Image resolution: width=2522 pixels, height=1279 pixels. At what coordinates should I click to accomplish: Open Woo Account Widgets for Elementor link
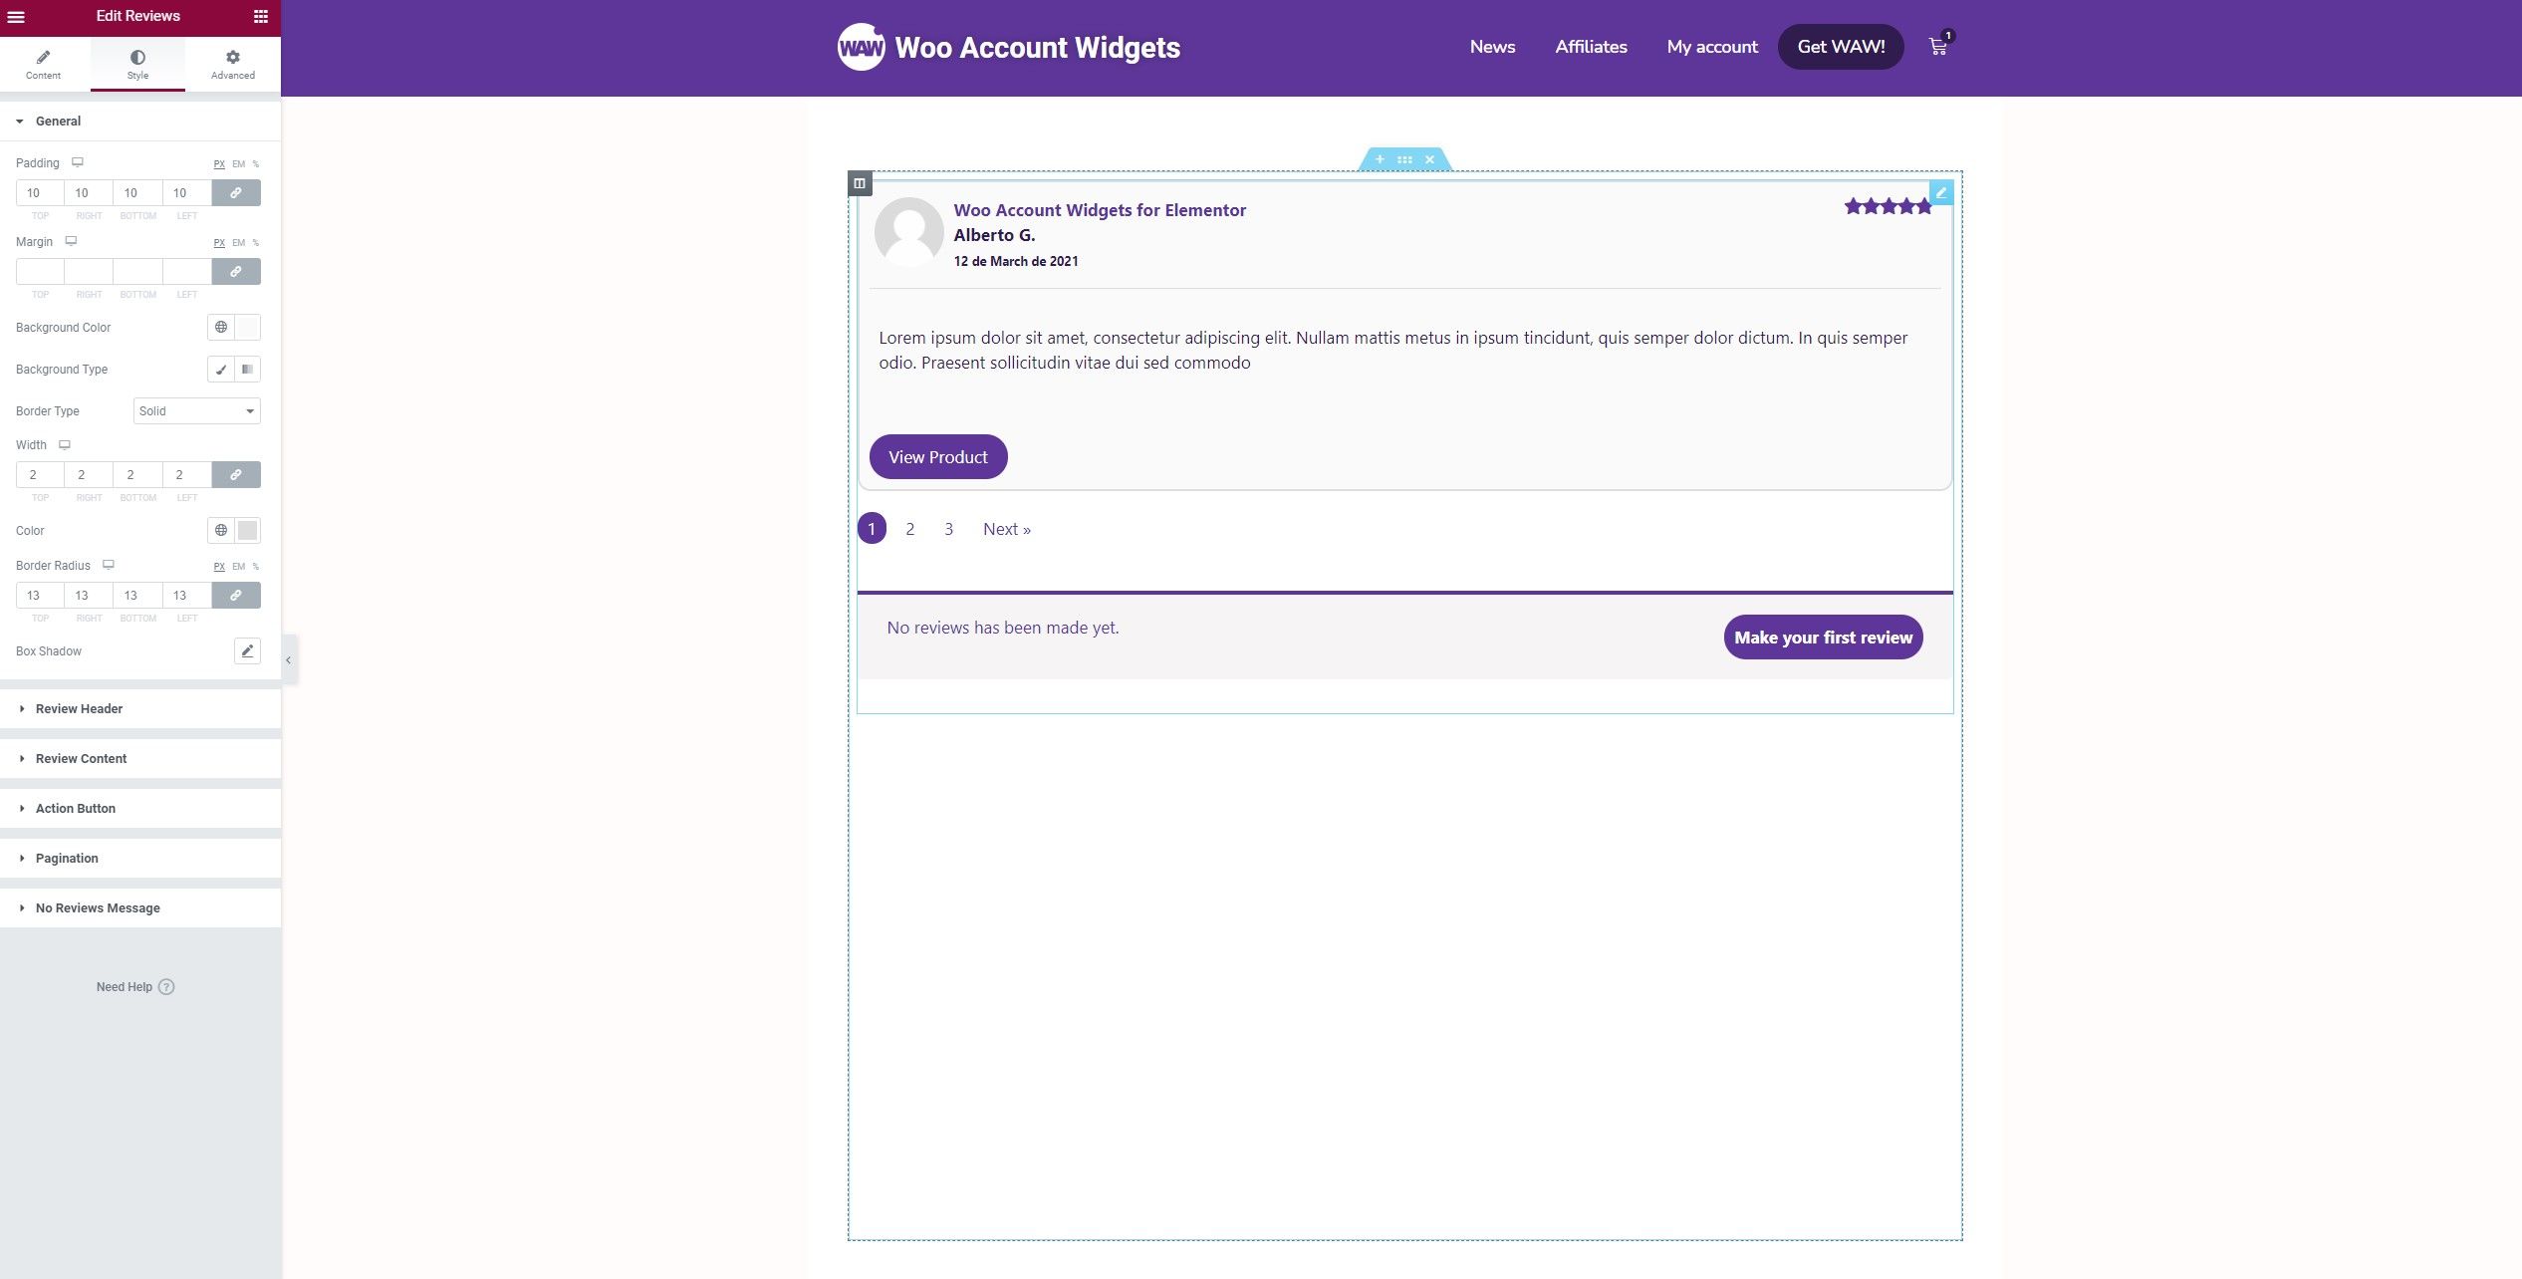pyautogui.click(x=1100, y=210)
